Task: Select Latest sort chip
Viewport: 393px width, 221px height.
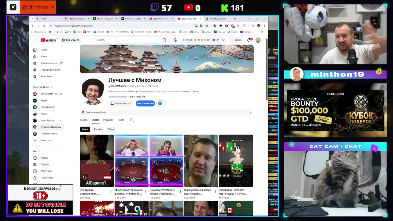Action: [x=85, y=129]
